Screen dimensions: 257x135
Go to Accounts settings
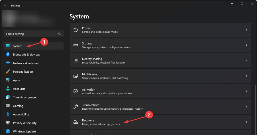[x=34, y=89]
